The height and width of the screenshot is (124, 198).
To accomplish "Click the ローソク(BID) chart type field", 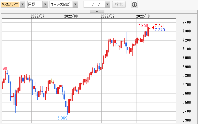I will (61, 5).
